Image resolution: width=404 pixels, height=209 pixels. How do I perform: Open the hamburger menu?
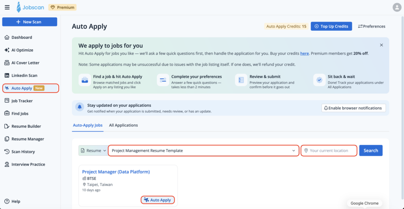[x=7, y=7]
